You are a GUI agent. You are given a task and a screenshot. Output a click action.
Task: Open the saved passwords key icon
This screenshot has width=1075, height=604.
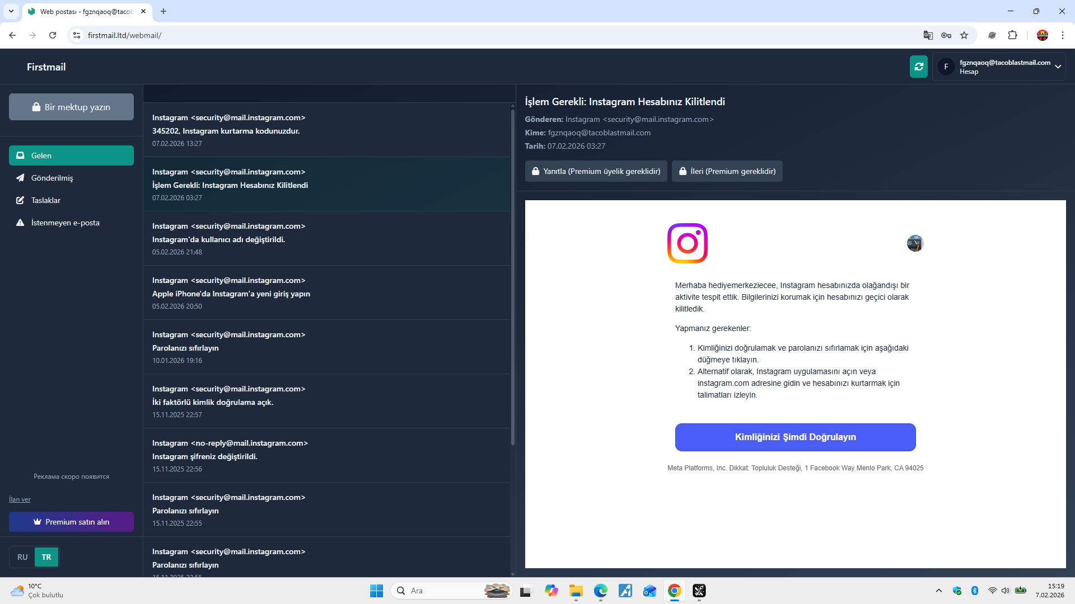[x=946, y=35]
